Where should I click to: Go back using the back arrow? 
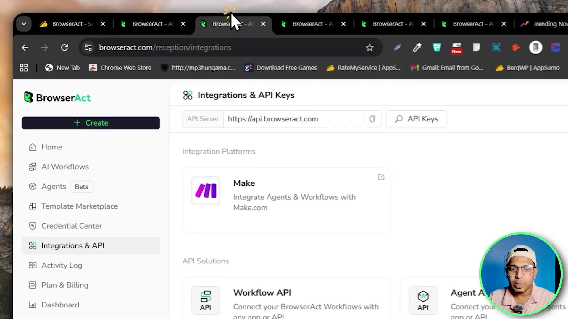(x=25, y=47)
